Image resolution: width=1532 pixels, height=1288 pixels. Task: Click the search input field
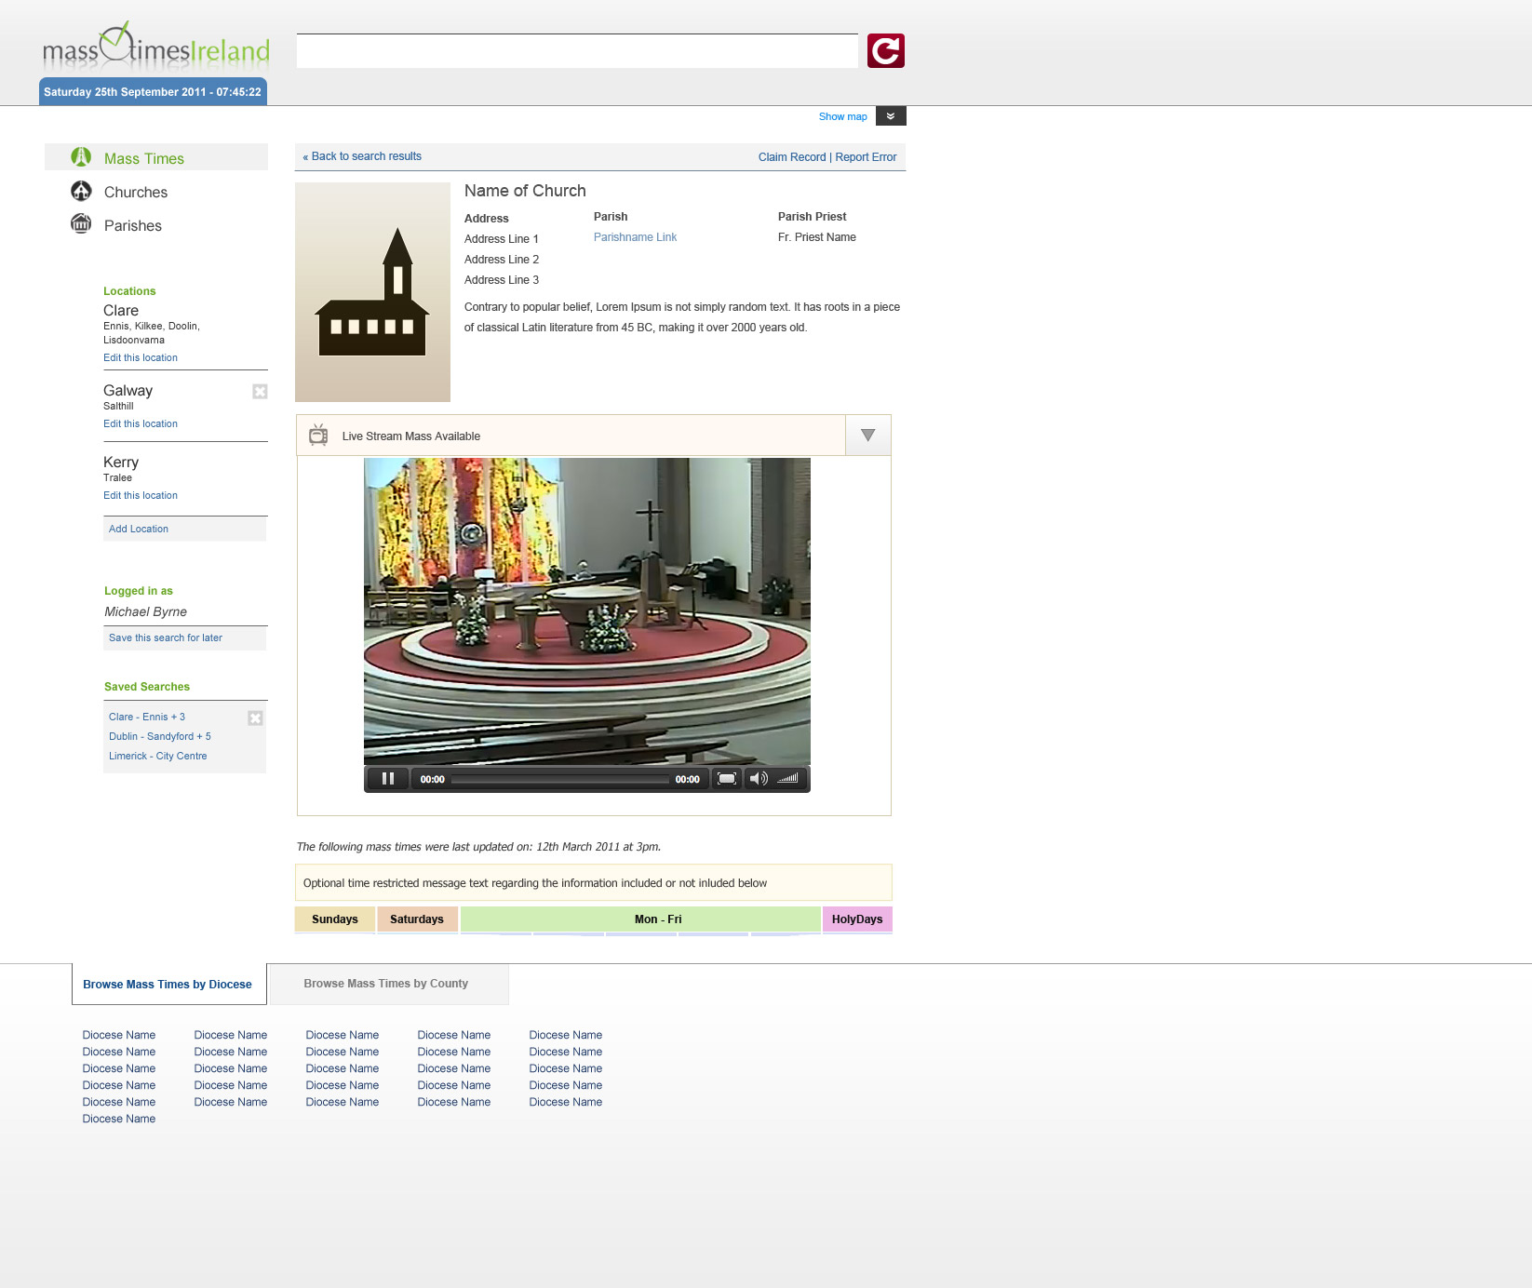pos(577,51)
